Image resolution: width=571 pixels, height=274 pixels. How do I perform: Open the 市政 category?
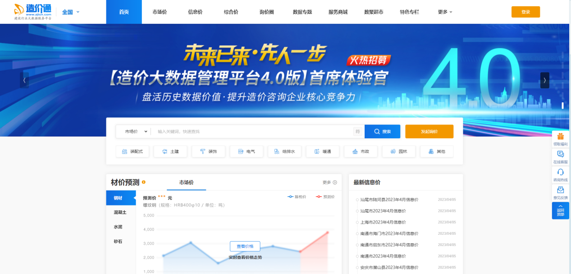point(361,151)
